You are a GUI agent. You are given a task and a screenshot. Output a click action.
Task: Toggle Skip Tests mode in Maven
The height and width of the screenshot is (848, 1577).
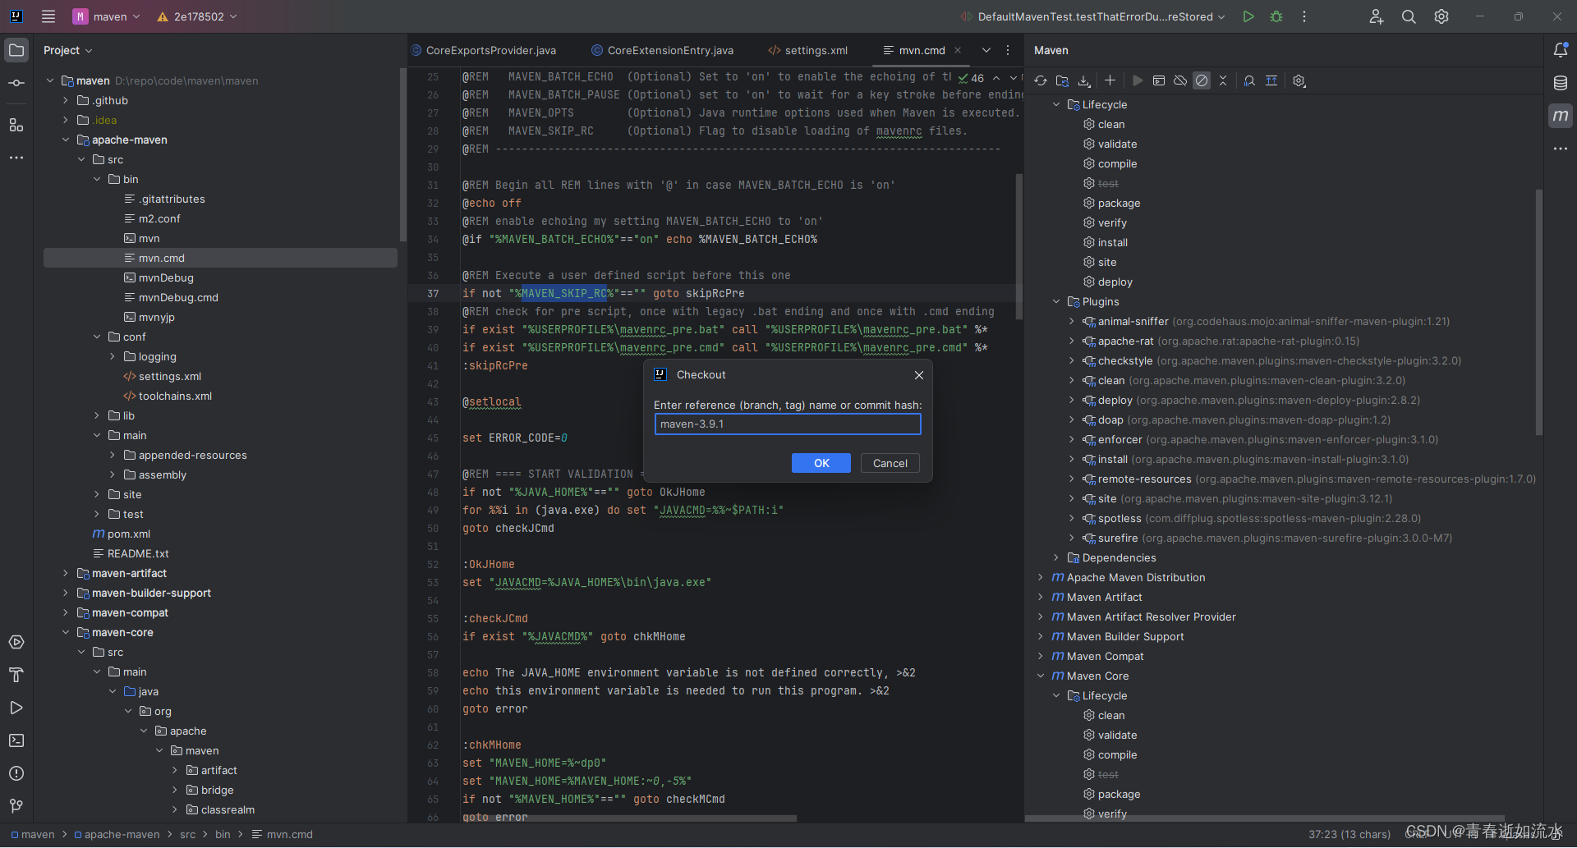(1202, 80)
